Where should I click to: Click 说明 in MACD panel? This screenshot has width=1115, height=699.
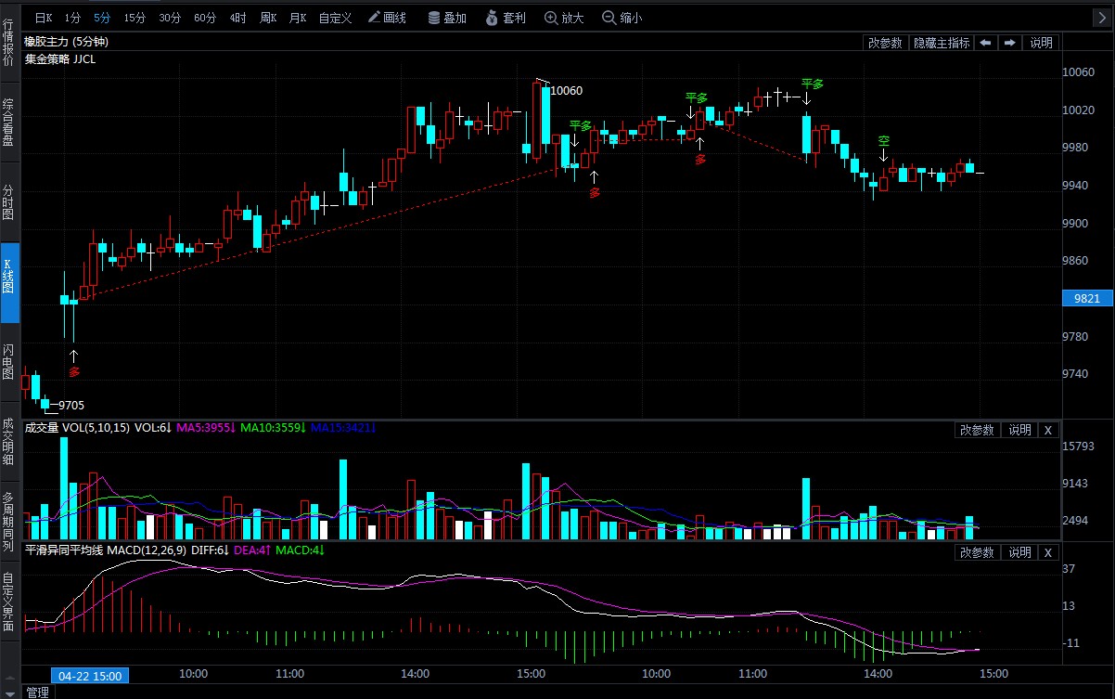[x=1019, y=552]
